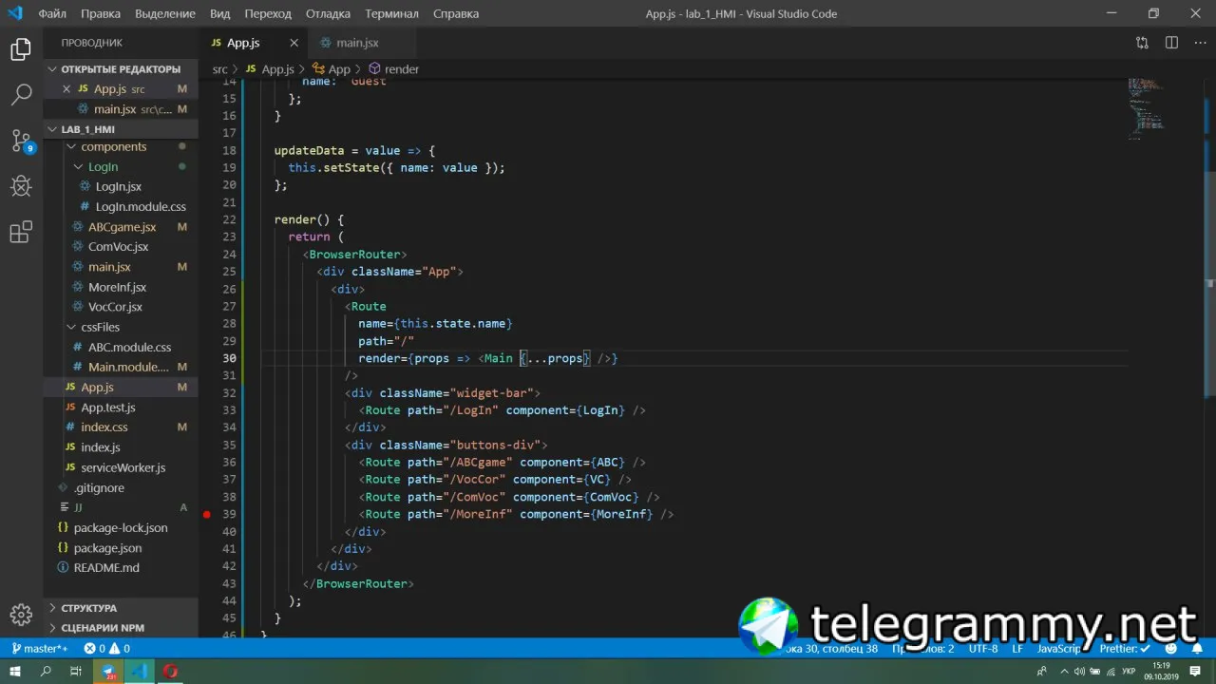
Task: Open the Терминал menu
Action: click(391, 14)
